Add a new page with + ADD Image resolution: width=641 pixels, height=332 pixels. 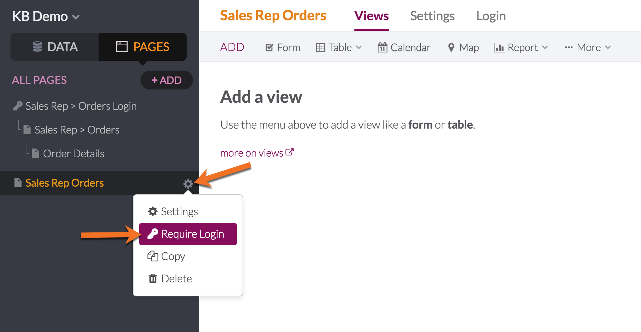click(166, 80)
